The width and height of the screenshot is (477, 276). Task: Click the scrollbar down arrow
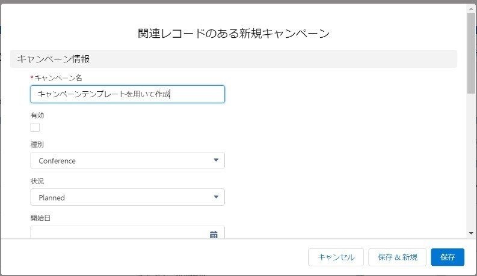coord(471,233)
